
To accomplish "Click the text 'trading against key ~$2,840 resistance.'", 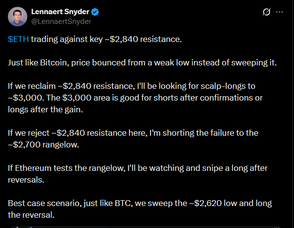I will [106, 39].
